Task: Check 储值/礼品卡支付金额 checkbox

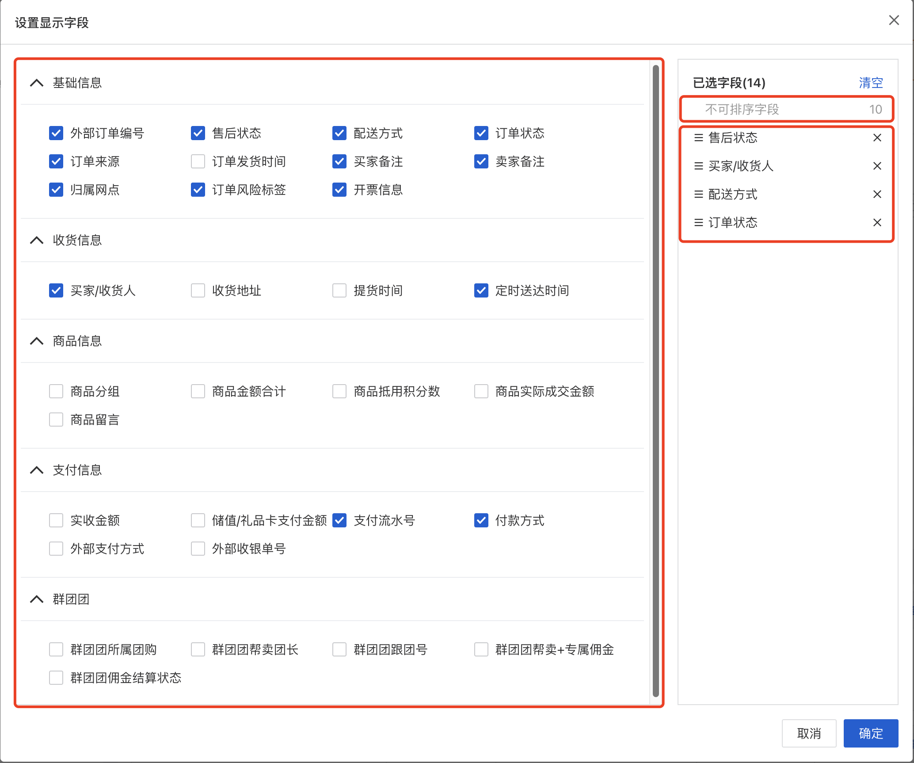Action: [x=198, y=520]
